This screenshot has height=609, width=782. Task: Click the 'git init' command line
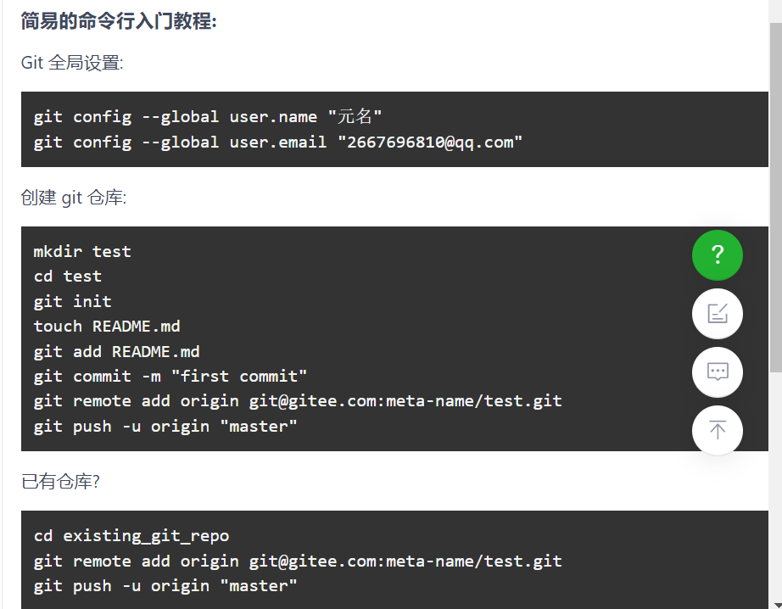click(x=73, y=301)
